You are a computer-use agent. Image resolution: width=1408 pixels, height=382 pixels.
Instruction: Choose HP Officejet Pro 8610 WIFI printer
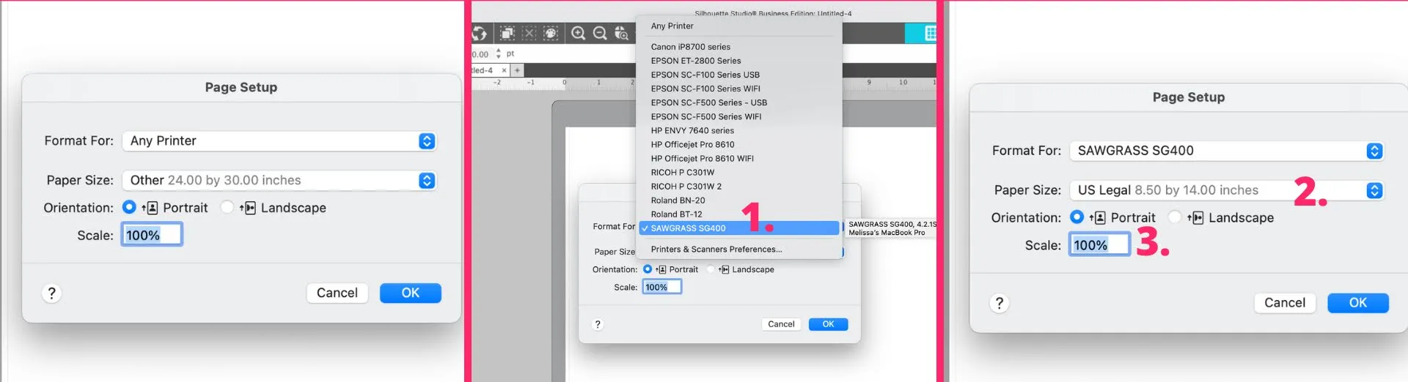pyautogui.click(x=739, y=158)
